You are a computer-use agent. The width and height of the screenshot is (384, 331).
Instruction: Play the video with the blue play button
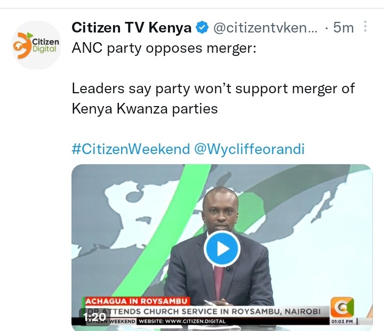222,248
